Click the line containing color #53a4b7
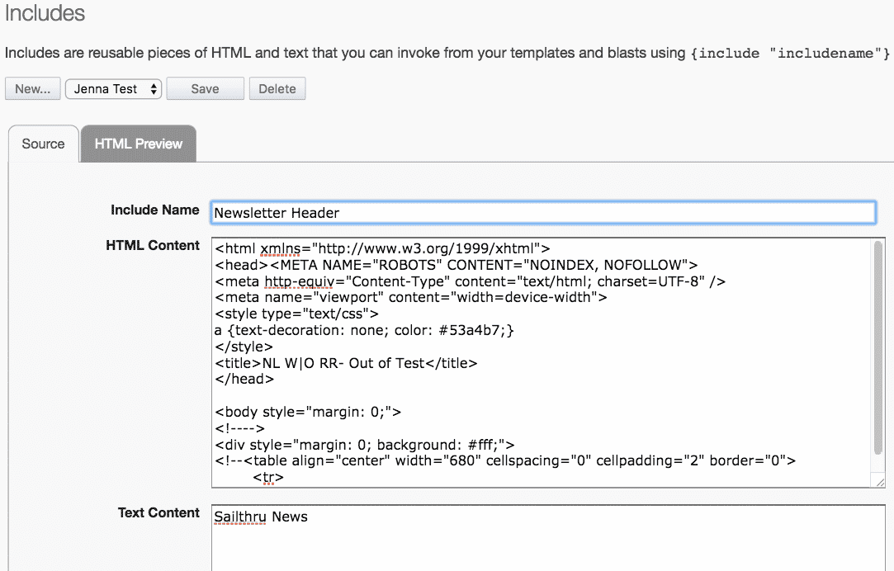 364,330
